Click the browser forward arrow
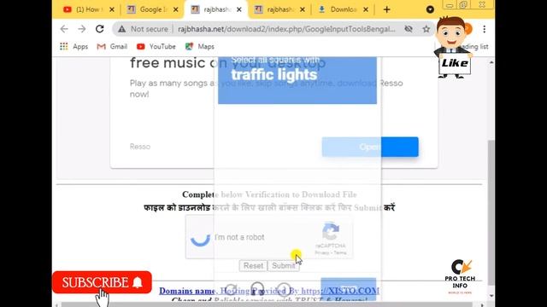This screenshot has height=307, width=547. click(x=82, y=29)
